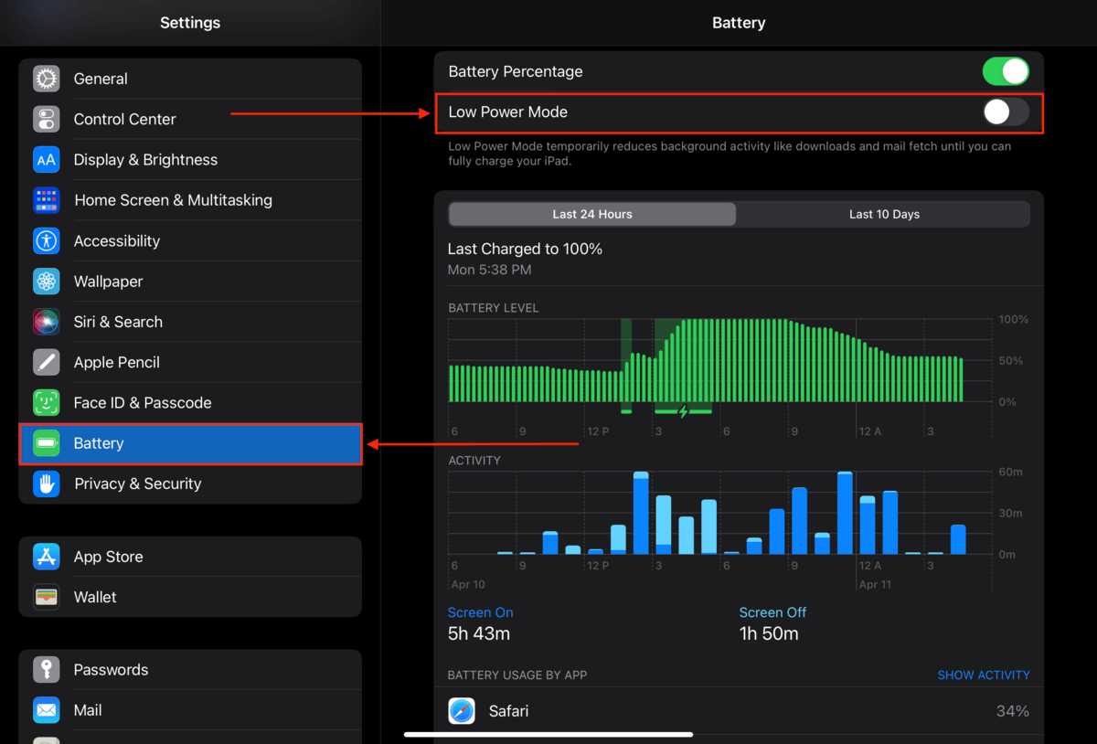The width and height of the screenshot is (1097, 744).
Task: Select the Passwords entry in the sidebar
Action: 111,670
